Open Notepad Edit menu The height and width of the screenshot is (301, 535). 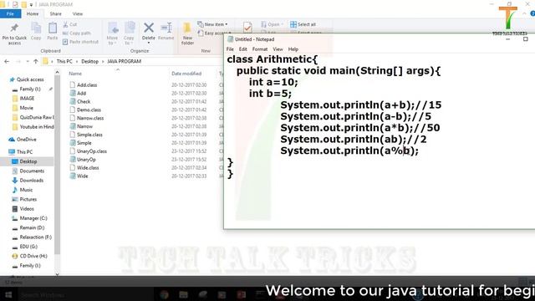(243, 49)
